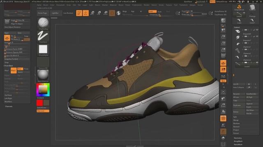This screenshot has height=147, width=263.
Task: Toggle the Snapshot To Grid option
Action: 17,59
